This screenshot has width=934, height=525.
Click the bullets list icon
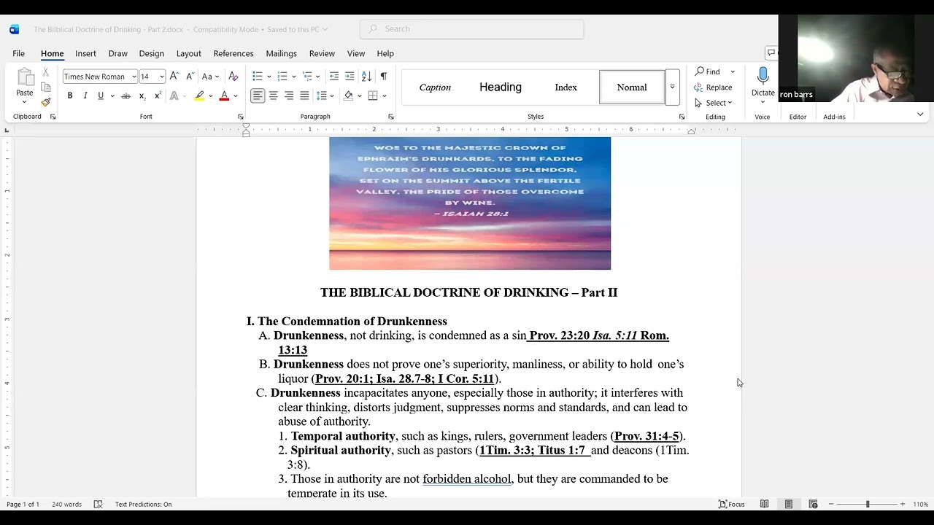pyautogui.click(x=258, y=77)
